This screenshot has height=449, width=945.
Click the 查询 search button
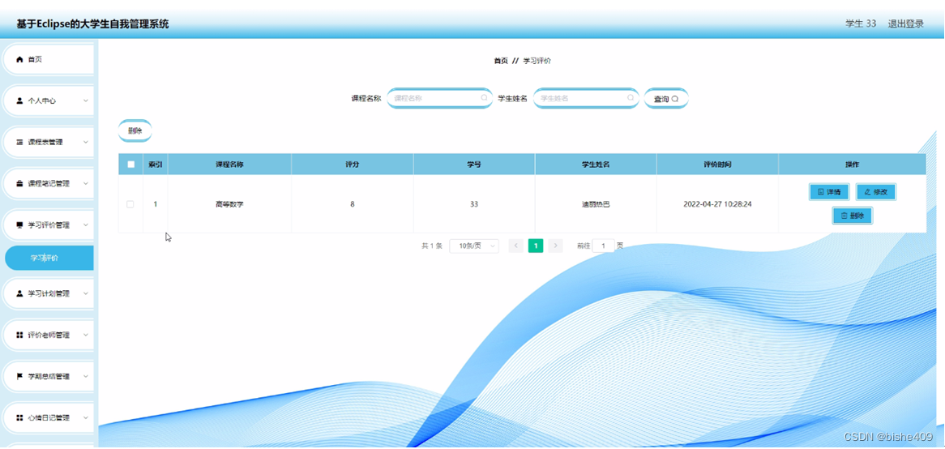coord(666,99)
